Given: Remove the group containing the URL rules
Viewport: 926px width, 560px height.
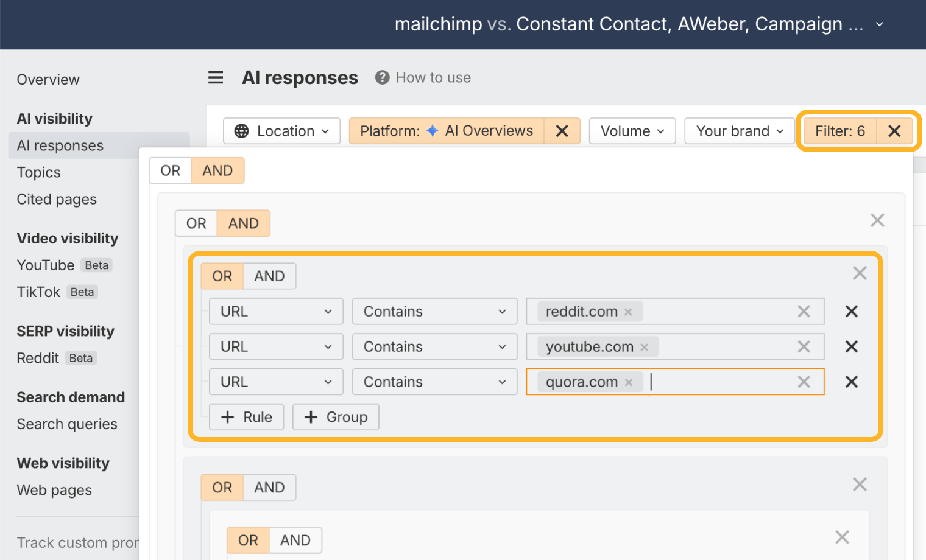Looking at the screenshot, I should point(860,273).
